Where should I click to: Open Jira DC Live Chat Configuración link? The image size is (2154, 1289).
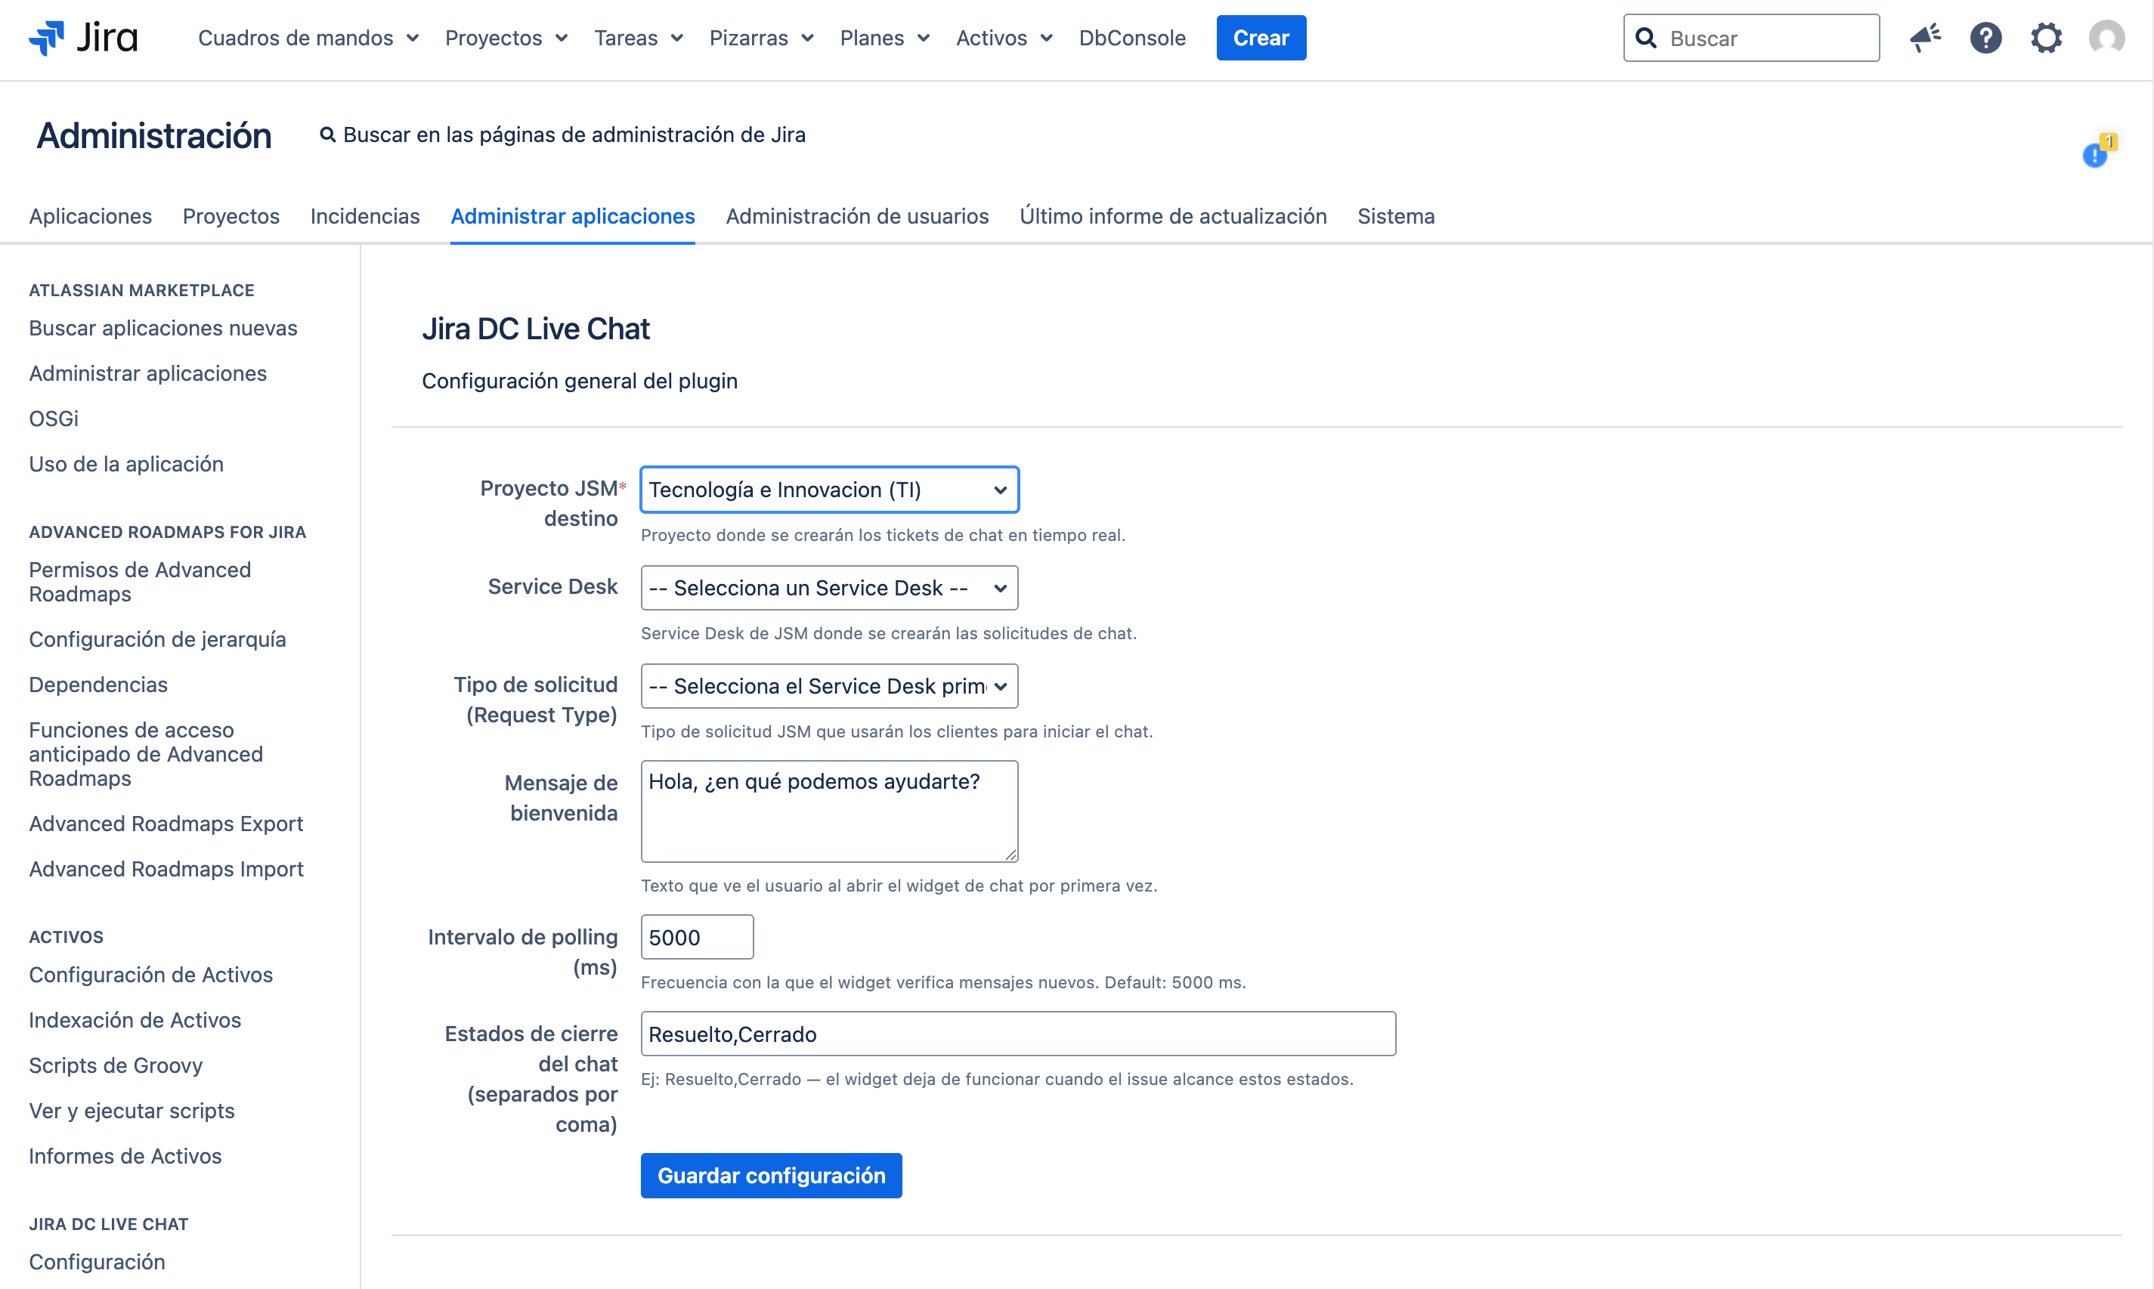pos(97,1262)
